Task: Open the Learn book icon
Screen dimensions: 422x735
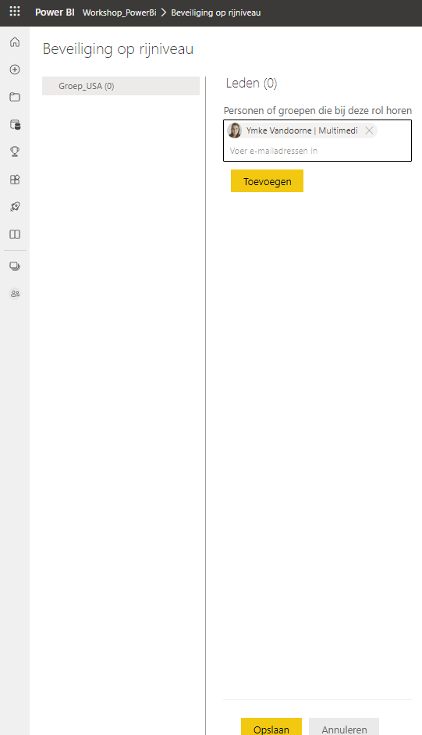Action: coord(15,234)
